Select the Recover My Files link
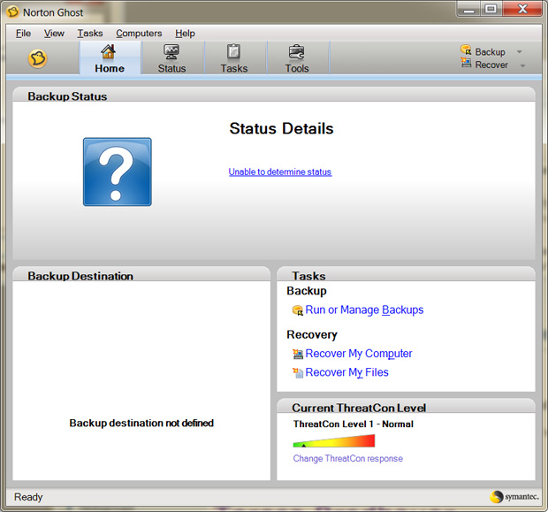This screenshot has width=548, height=512. (x=346, y=372)
